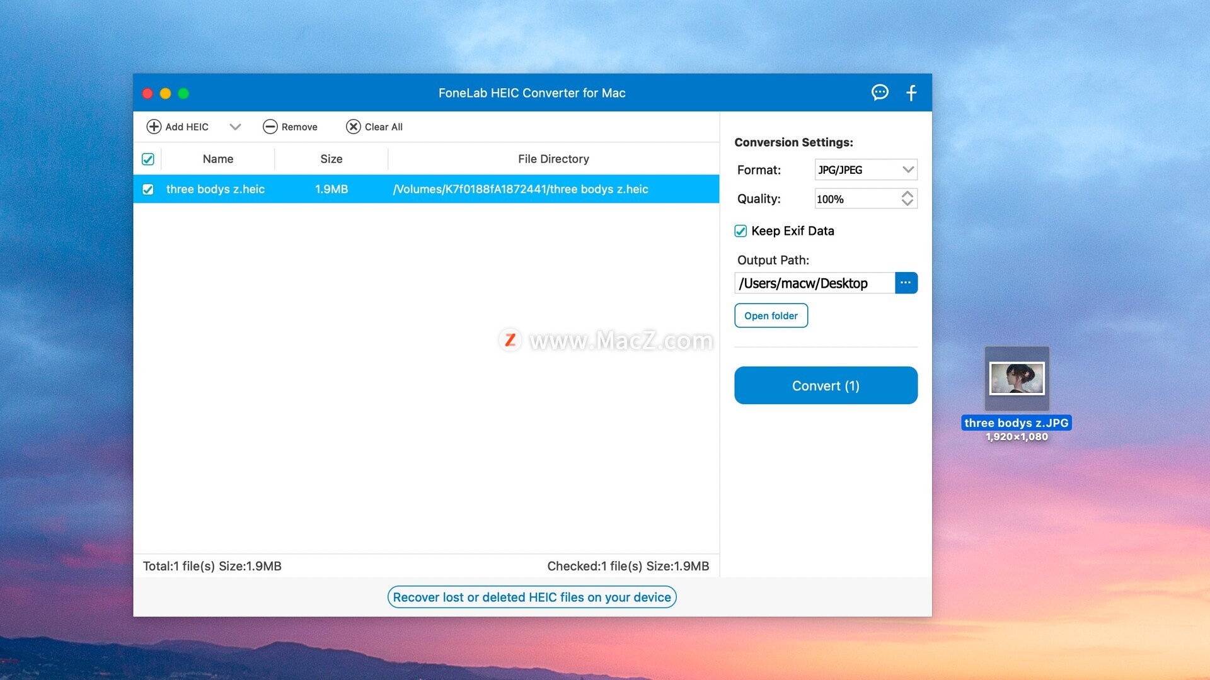Click the 1.9MB size cell
This screenshot has height=680, width=1210.
click(x=331, y=190)
